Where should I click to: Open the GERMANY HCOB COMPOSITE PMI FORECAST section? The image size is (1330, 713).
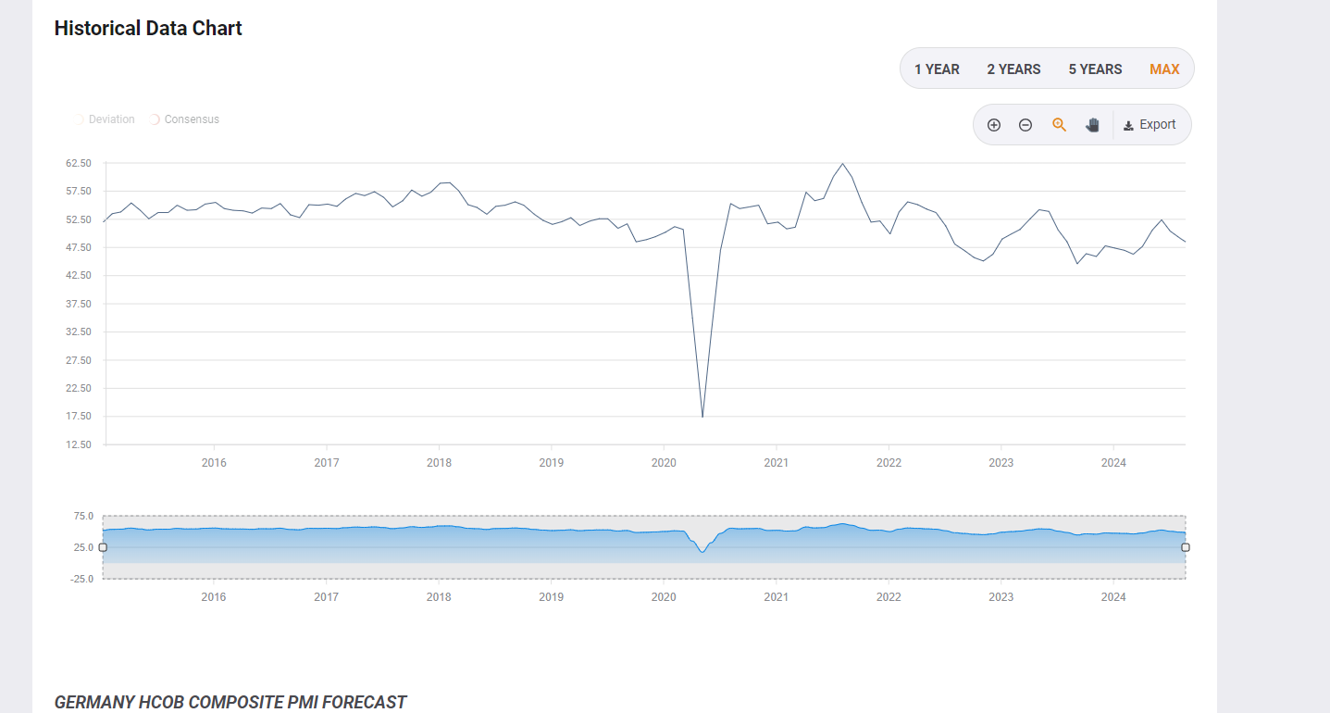pyautogui.click(x=230, y=702)
